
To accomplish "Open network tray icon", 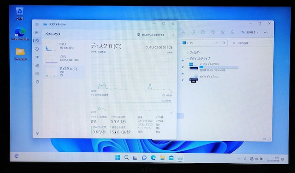I will (252, 159).
